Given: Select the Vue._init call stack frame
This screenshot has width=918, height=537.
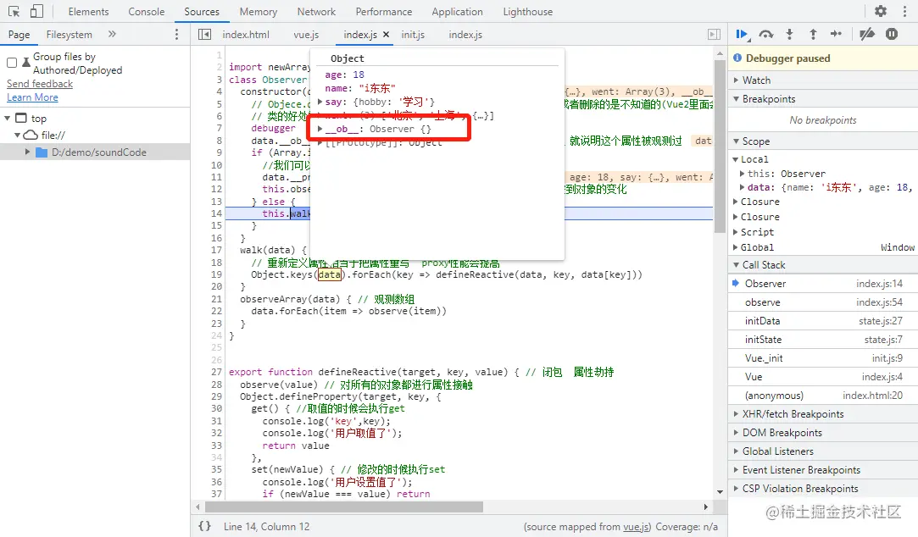Looking at the screenshot, I should click(823, 358).
